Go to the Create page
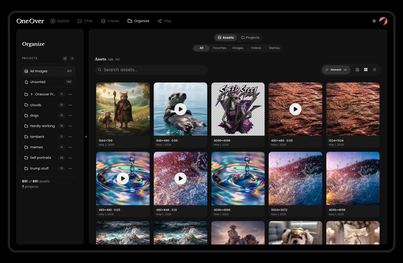Image resolution: width=403 pixels, height=263 pixels. pos(110,21)
